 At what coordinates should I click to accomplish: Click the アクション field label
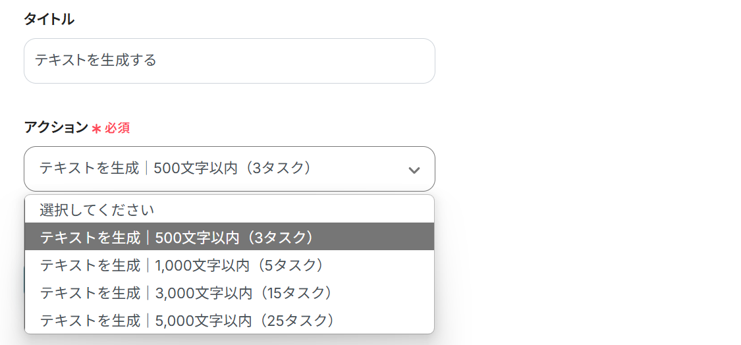[x=56, y=128]
